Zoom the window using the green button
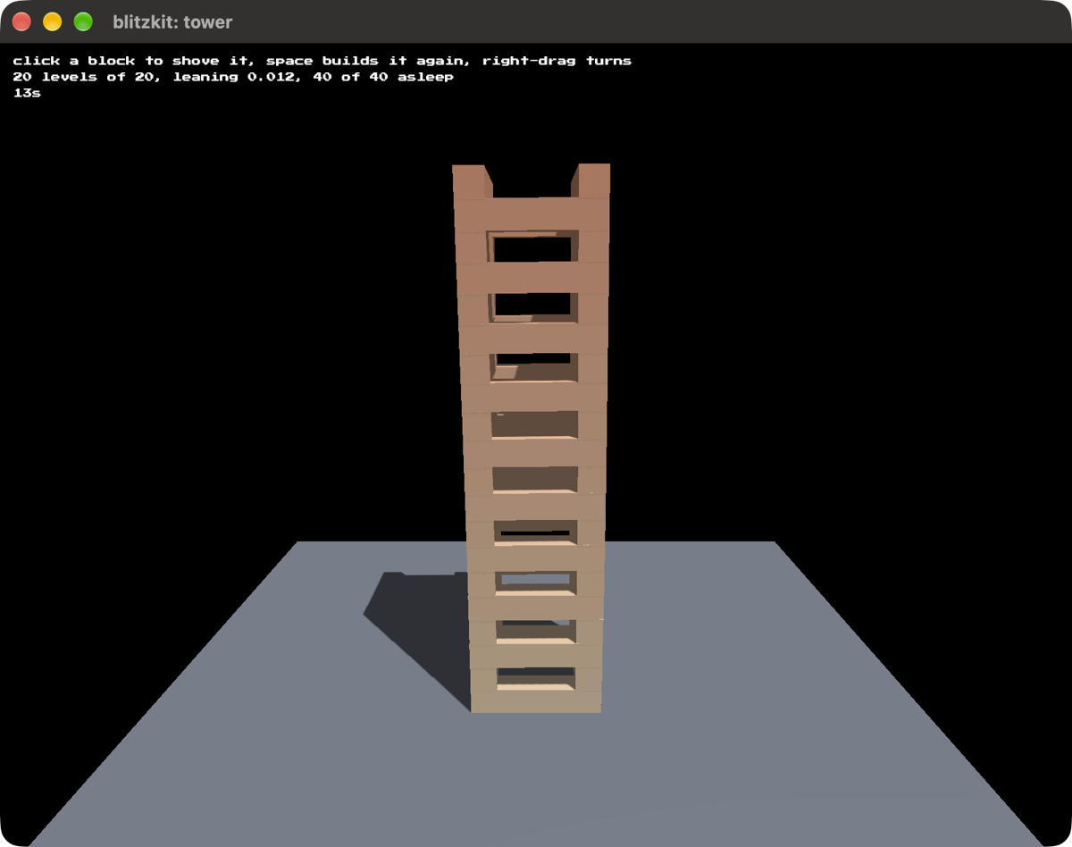Image resolution: width=1072 pixels, height=847 pixels. (83, 21)
